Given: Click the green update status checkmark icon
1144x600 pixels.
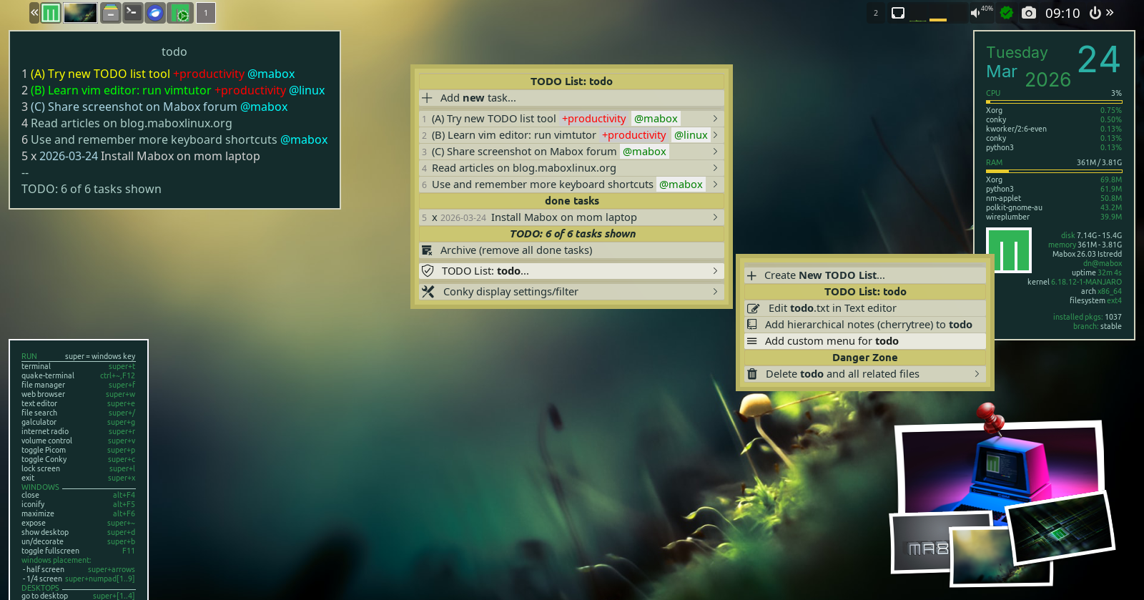Looking at the screenshot, I should click(1007, 13).
